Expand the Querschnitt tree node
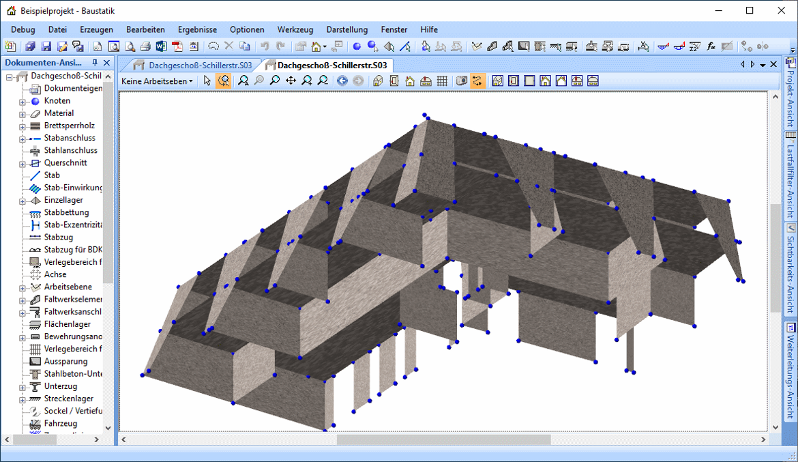This screenshot has width=798, height=462. (23, 163)
